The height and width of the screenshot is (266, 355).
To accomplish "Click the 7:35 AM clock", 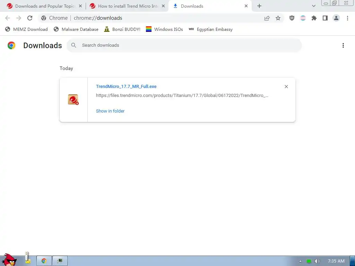I will (336, 261).
